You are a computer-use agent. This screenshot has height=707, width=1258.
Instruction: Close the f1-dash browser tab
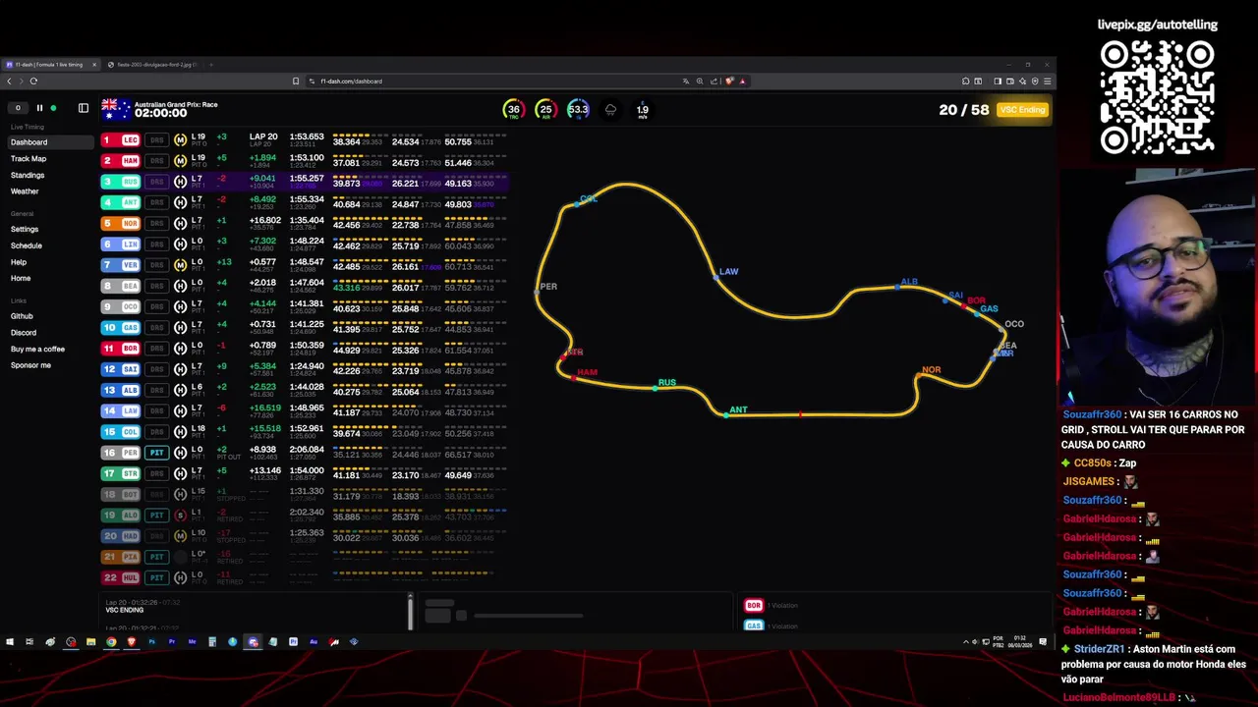[94, 65]
